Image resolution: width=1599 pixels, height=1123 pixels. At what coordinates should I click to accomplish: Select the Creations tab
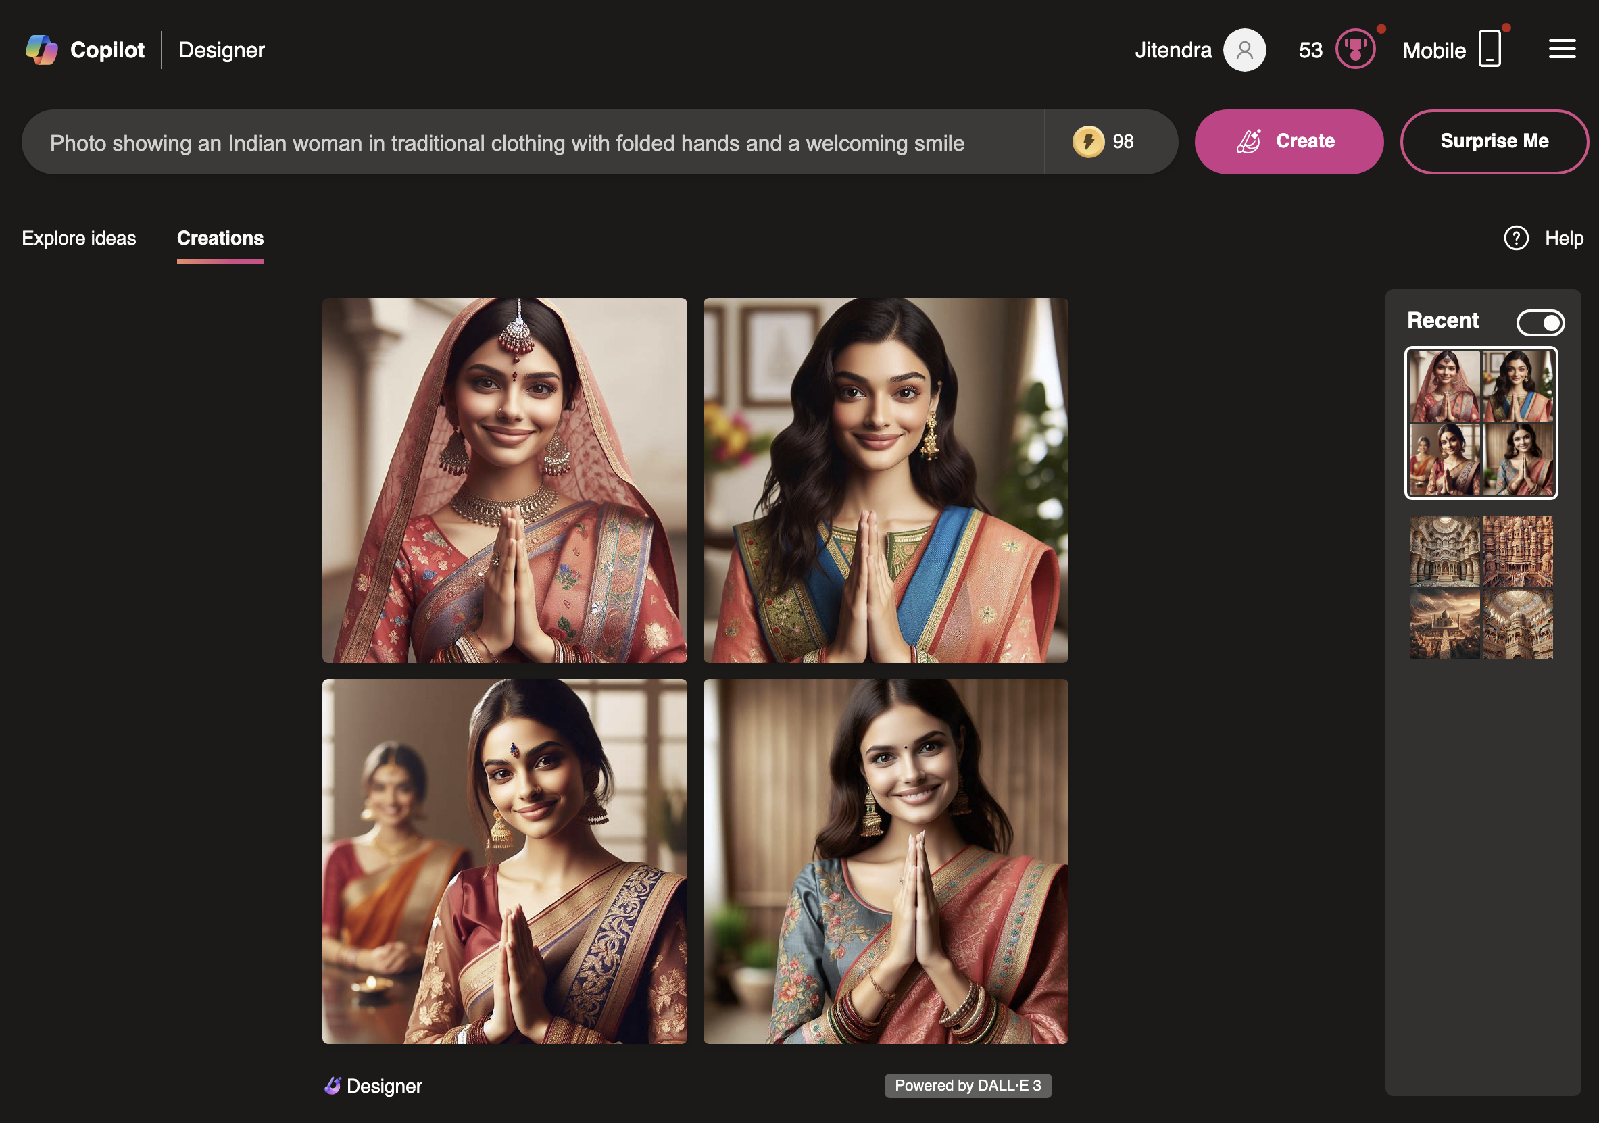point(220,238)
